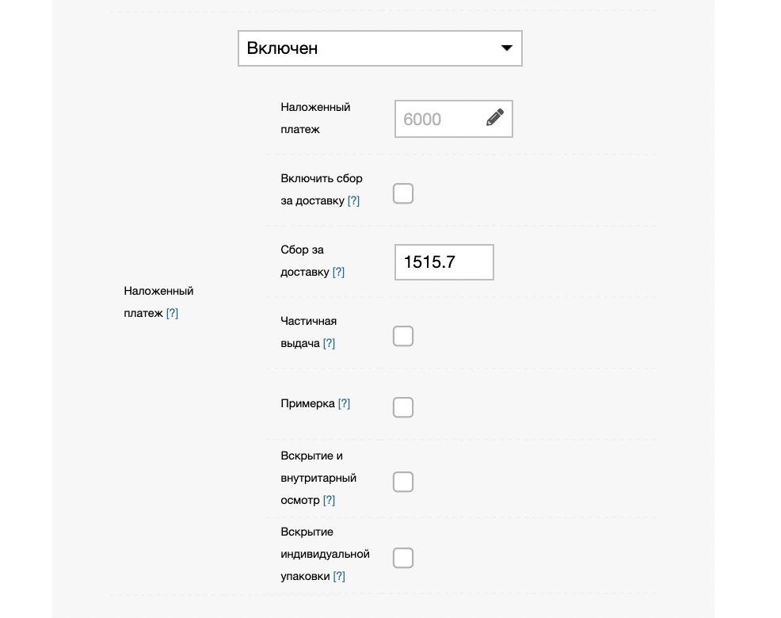Open the Включен dropdown
This screenshot has height=618, width=781.
[x=379, y=48]
